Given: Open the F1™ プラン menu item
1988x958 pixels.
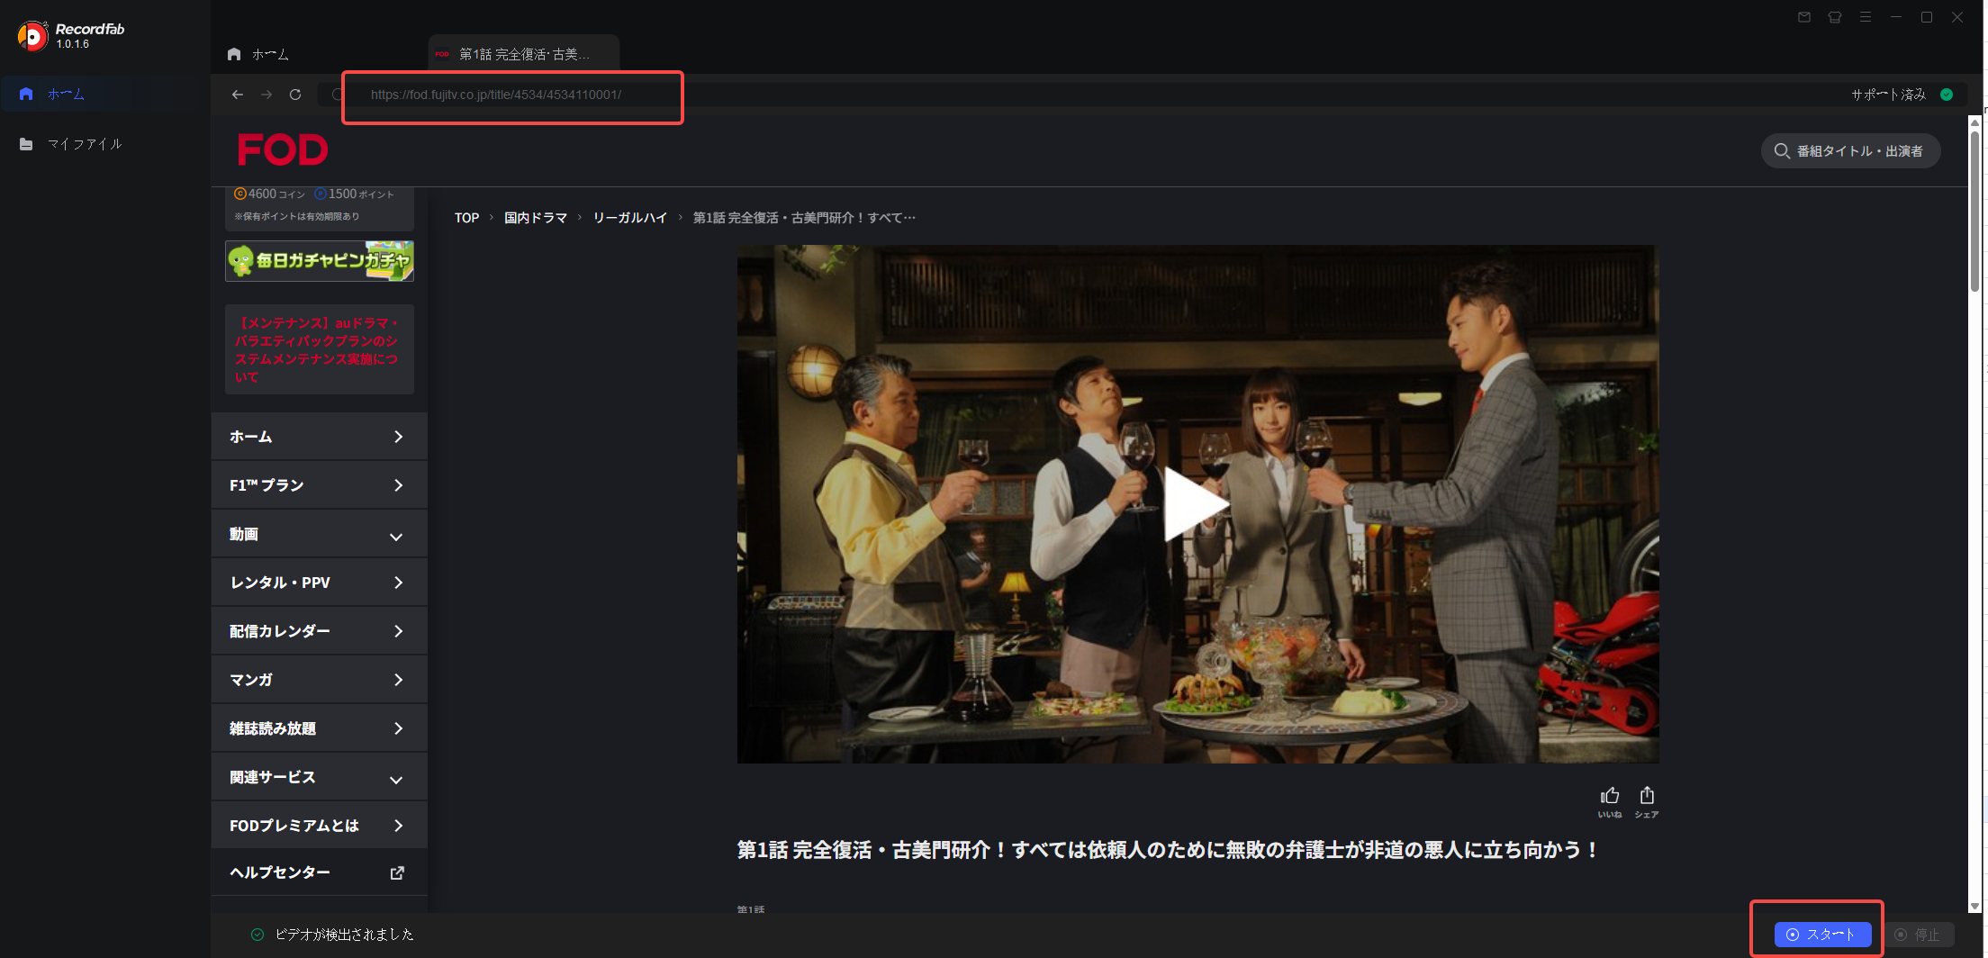Looking at the screenshot, I should (x=319, y=485).
